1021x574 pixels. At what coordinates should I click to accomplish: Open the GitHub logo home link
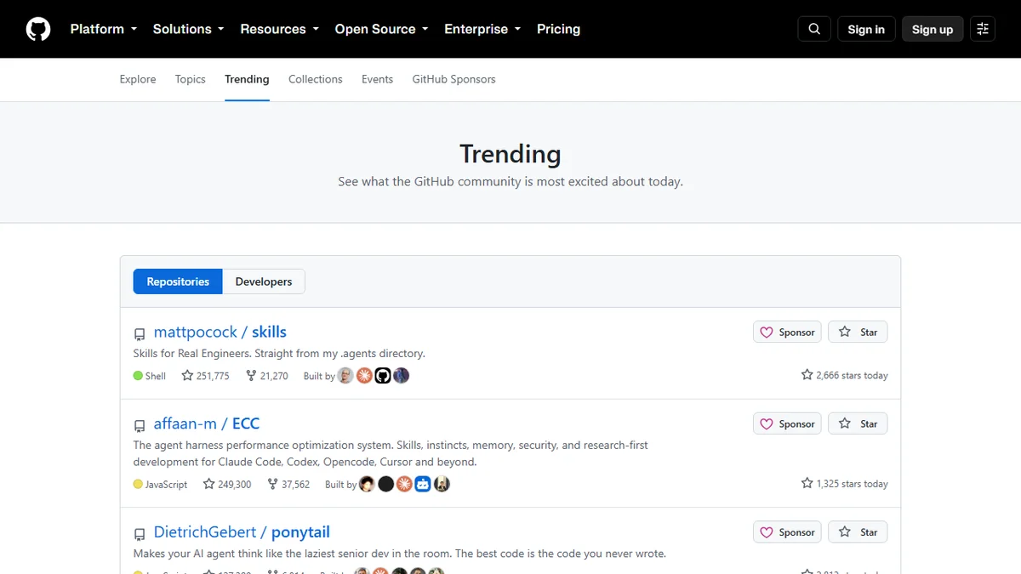[38, 29]
